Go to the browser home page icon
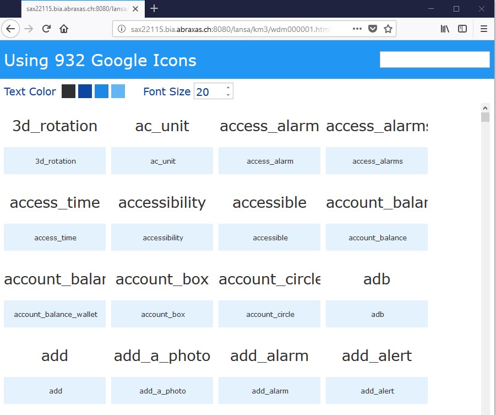Image resolution: width=496 pixels, height=415 pixels. point(64,29)
